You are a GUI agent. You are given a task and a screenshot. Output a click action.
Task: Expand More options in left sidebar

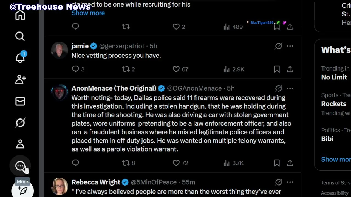tap(20, 166)
